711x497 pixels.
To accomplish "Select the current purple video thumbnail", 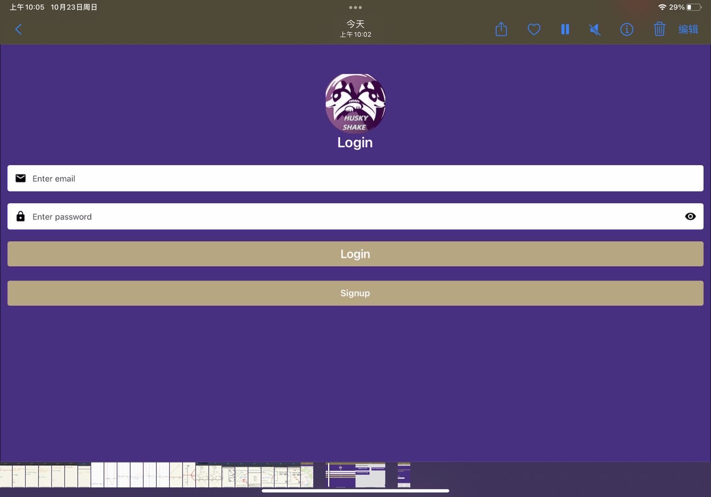I will pos(356,475).
